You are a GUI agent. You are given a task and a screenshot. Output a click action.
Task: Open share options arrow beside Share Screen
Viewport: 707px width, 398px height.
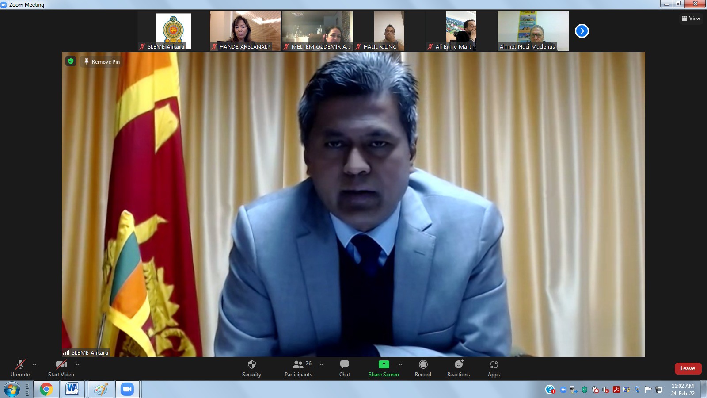(400, 364)
